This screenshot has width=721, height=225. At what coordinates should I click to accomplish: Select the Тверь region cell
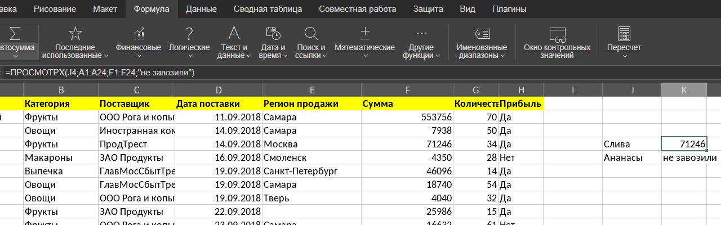coord(311,198)
